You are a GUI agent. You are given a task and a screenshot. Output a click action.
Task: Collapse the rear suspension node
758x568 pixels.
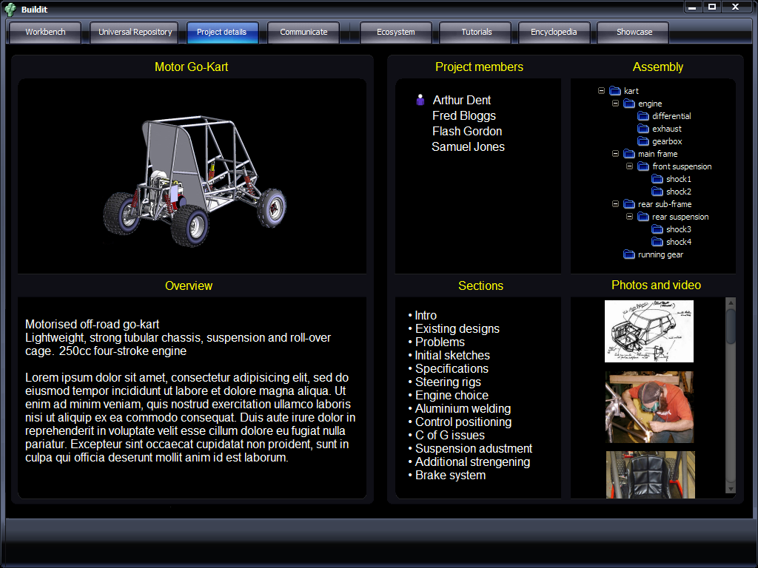coord(629,217)
